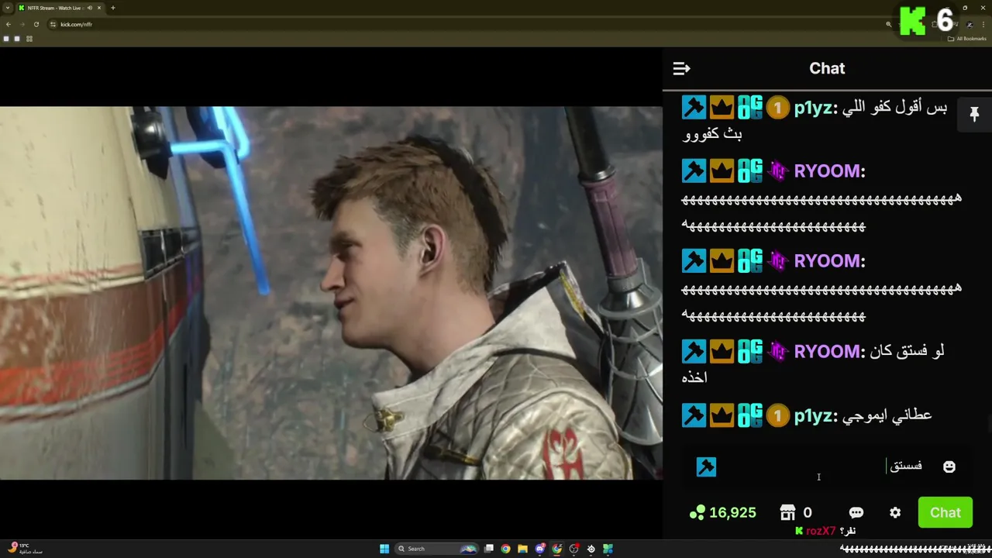This screenshot has height=558, width=992.
Task: Collapse the chat panel with the arrow icon
Action: pyautogui.click(x=681, y=69)
